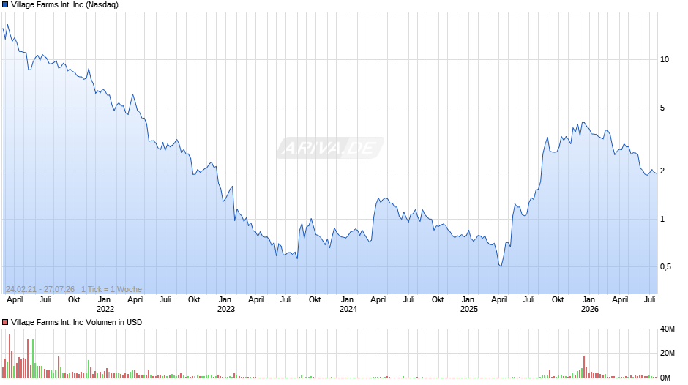Click the volume axis label '20M'
688x385 pixels.
tap(667, 354)
